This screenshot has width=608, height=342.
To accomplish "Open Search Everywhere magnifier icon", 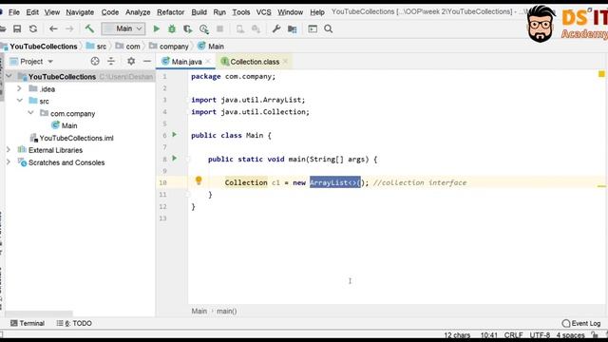I will (x=329, y=28).
